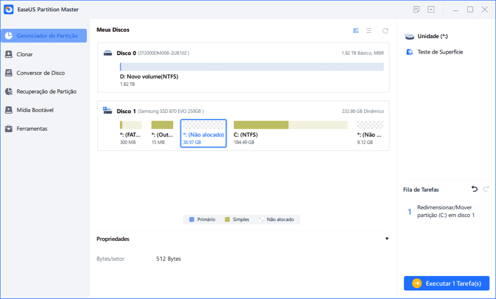Switch to list view of disks

369,30
